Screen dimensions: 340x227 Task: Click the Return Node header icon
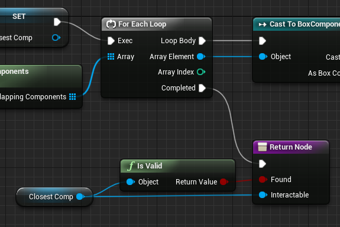pos(262,147)
